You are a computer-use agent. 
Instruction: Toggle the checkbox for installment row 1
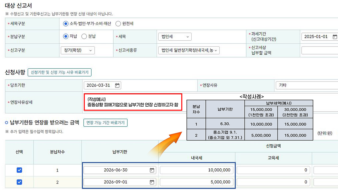(19, 170)
